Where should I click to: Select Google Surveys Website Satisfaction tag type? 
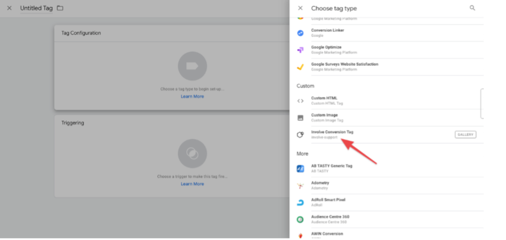pyautogui.click(x=390, y=67)
